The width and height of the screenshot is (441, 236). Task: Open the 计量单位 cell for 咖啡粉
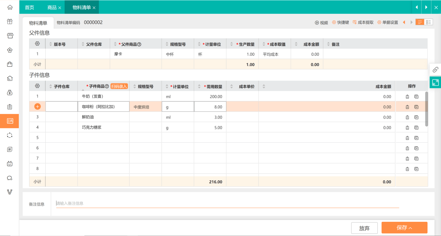(x=178, y=107)
